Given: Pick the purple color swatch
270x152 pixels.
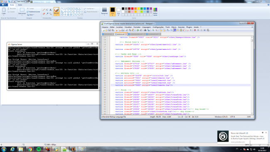Looking at the screenshot, I should click(151, 9).
